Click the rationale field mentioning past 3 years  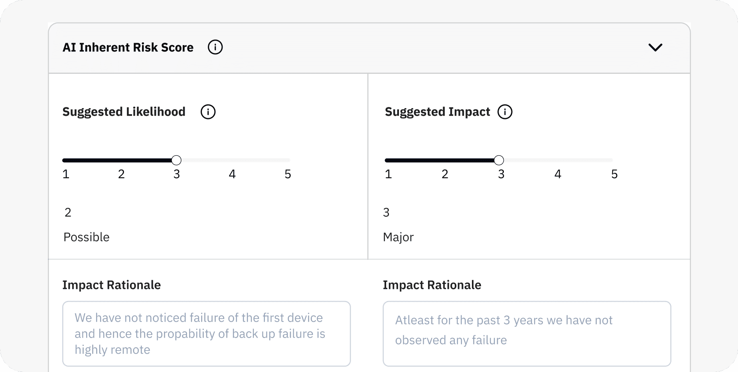tap(527, 333)
